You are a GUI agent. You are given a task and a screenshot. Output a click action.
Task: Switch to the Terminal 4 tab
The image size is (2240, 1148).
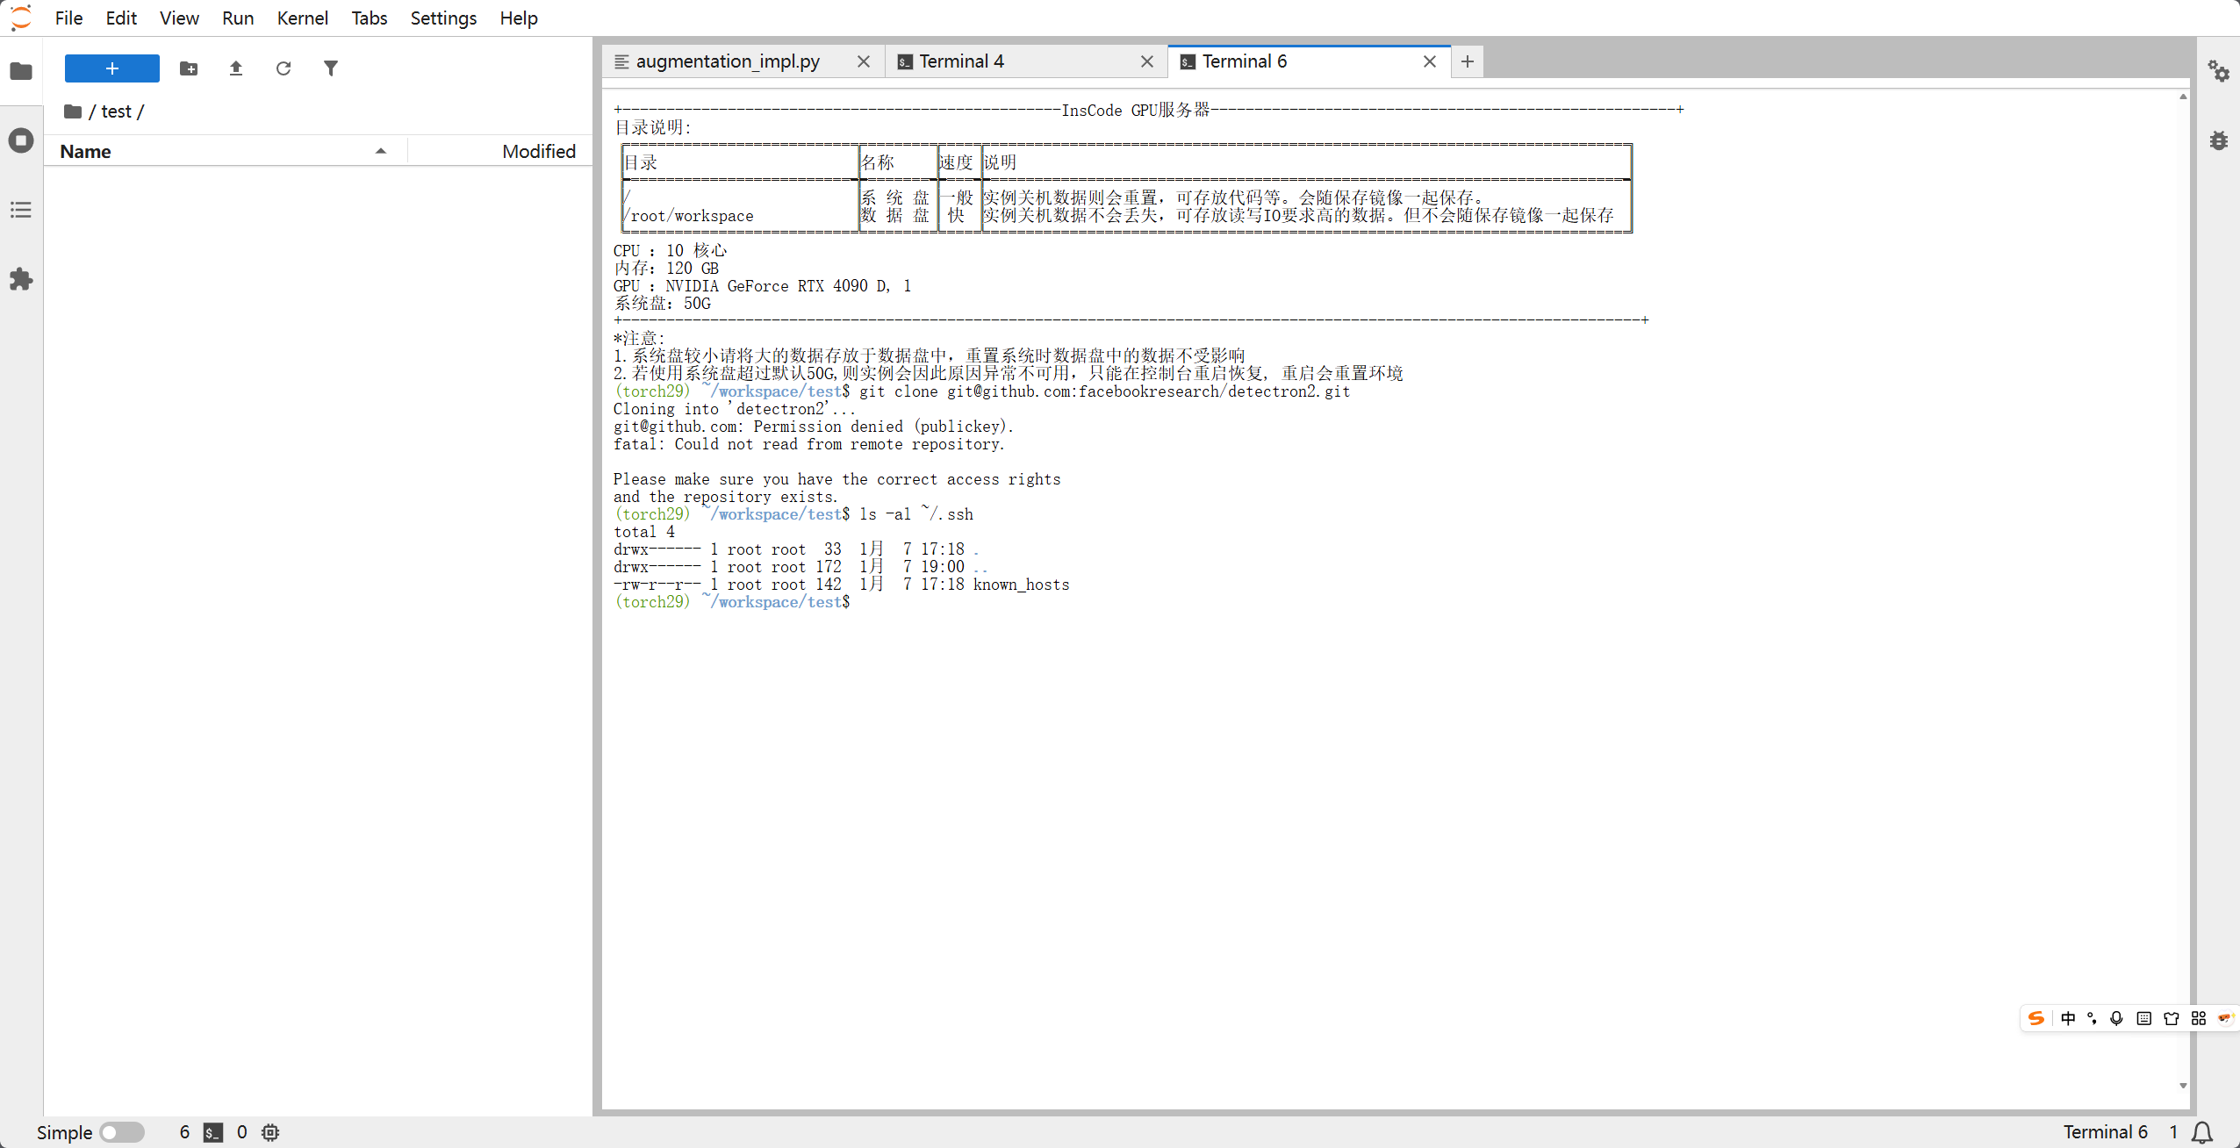click(961, 61)
